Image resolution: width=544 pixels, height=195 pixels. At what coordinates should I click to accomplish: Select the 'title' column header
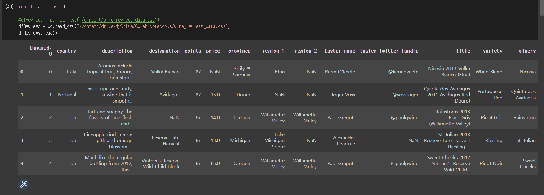(463, 51)
